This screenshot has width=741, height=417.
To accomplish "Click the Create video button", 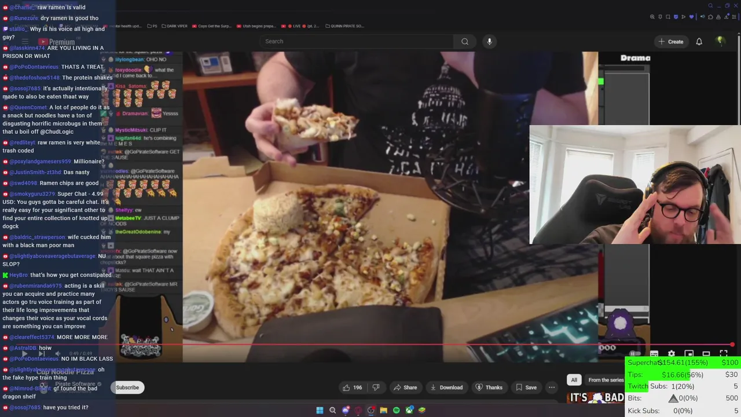I will pyautogui.click(x=671, y=42).
